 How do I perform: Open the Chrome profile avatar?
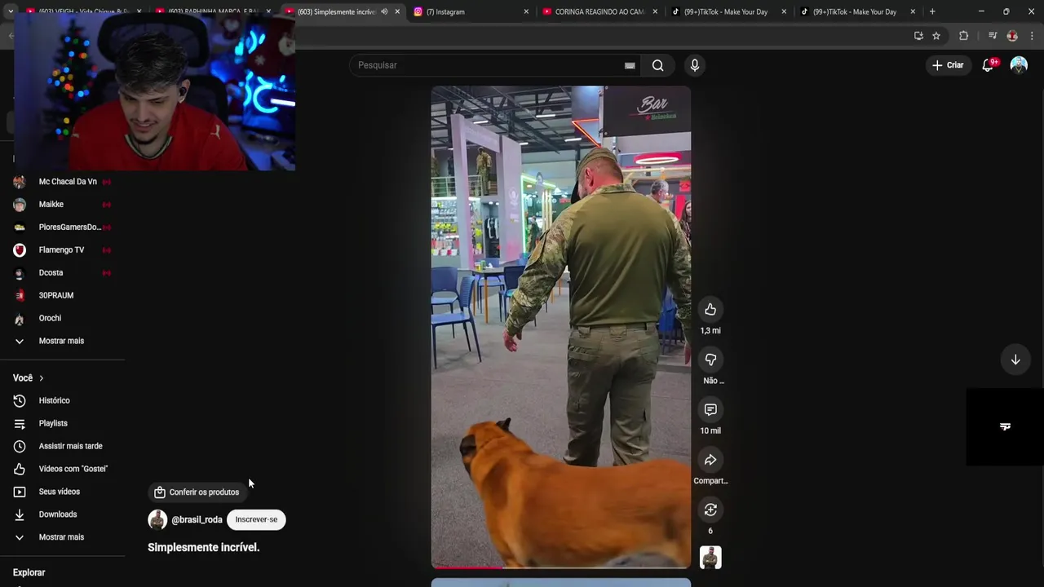[1012, 36]
